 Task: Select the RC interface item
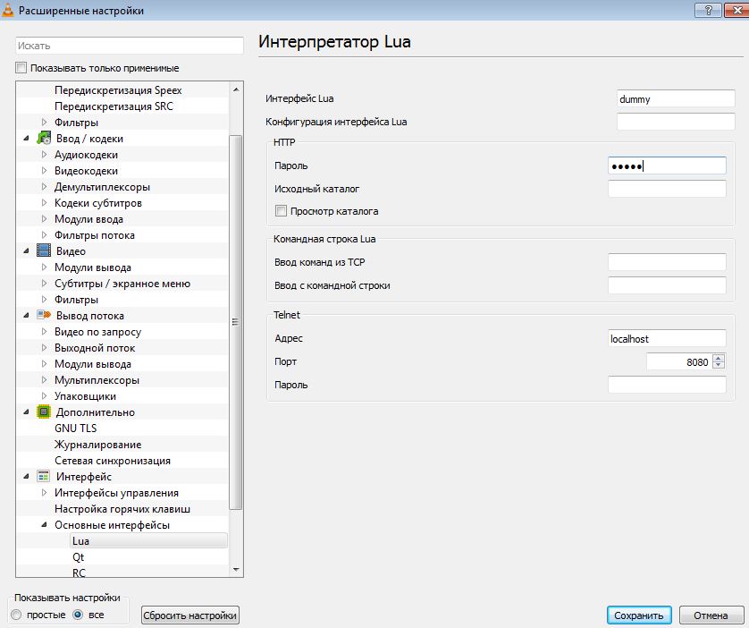click(79, 573)
